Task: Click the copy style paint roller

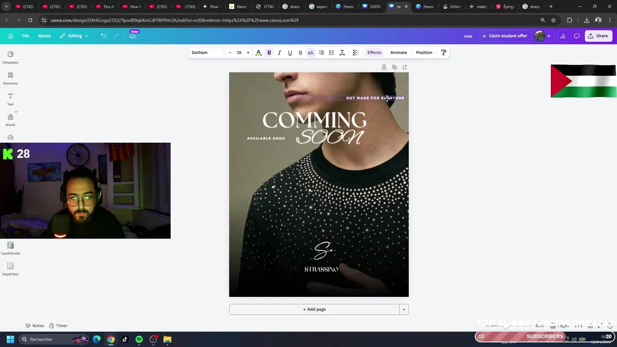Action: (x=443, y=53)
